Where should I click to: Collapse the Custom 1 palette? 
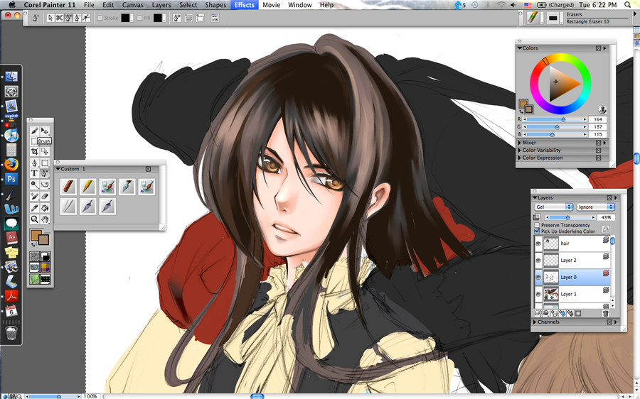click(58, 169)
